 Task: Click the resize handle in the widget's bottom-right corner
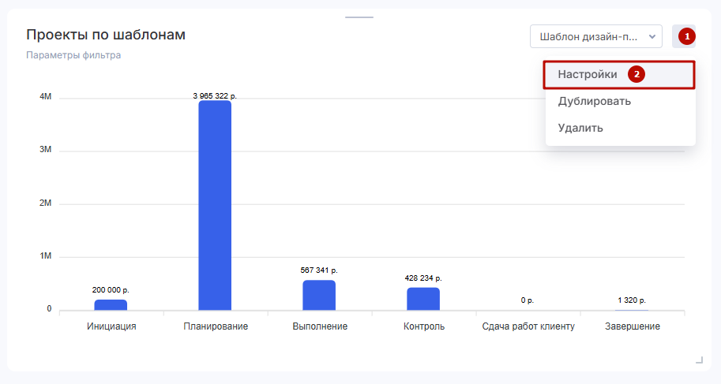point(699,360)
